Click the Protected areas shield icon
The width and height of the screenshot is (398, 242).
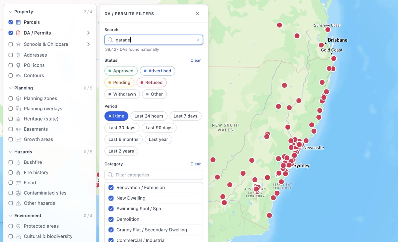pos(18,226)
